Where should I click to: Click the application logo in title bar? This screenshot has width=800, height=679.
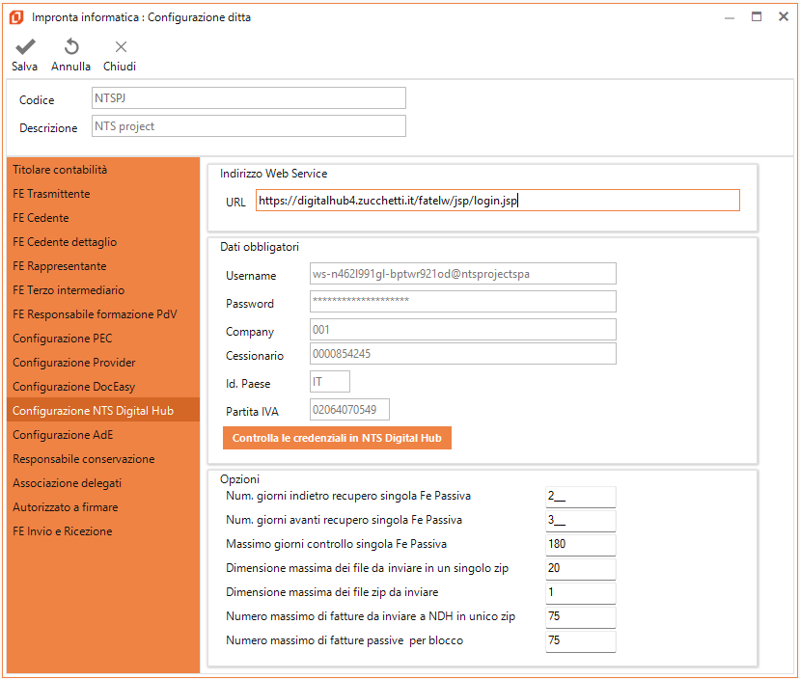pyautogui.click(x=15, y=17)
